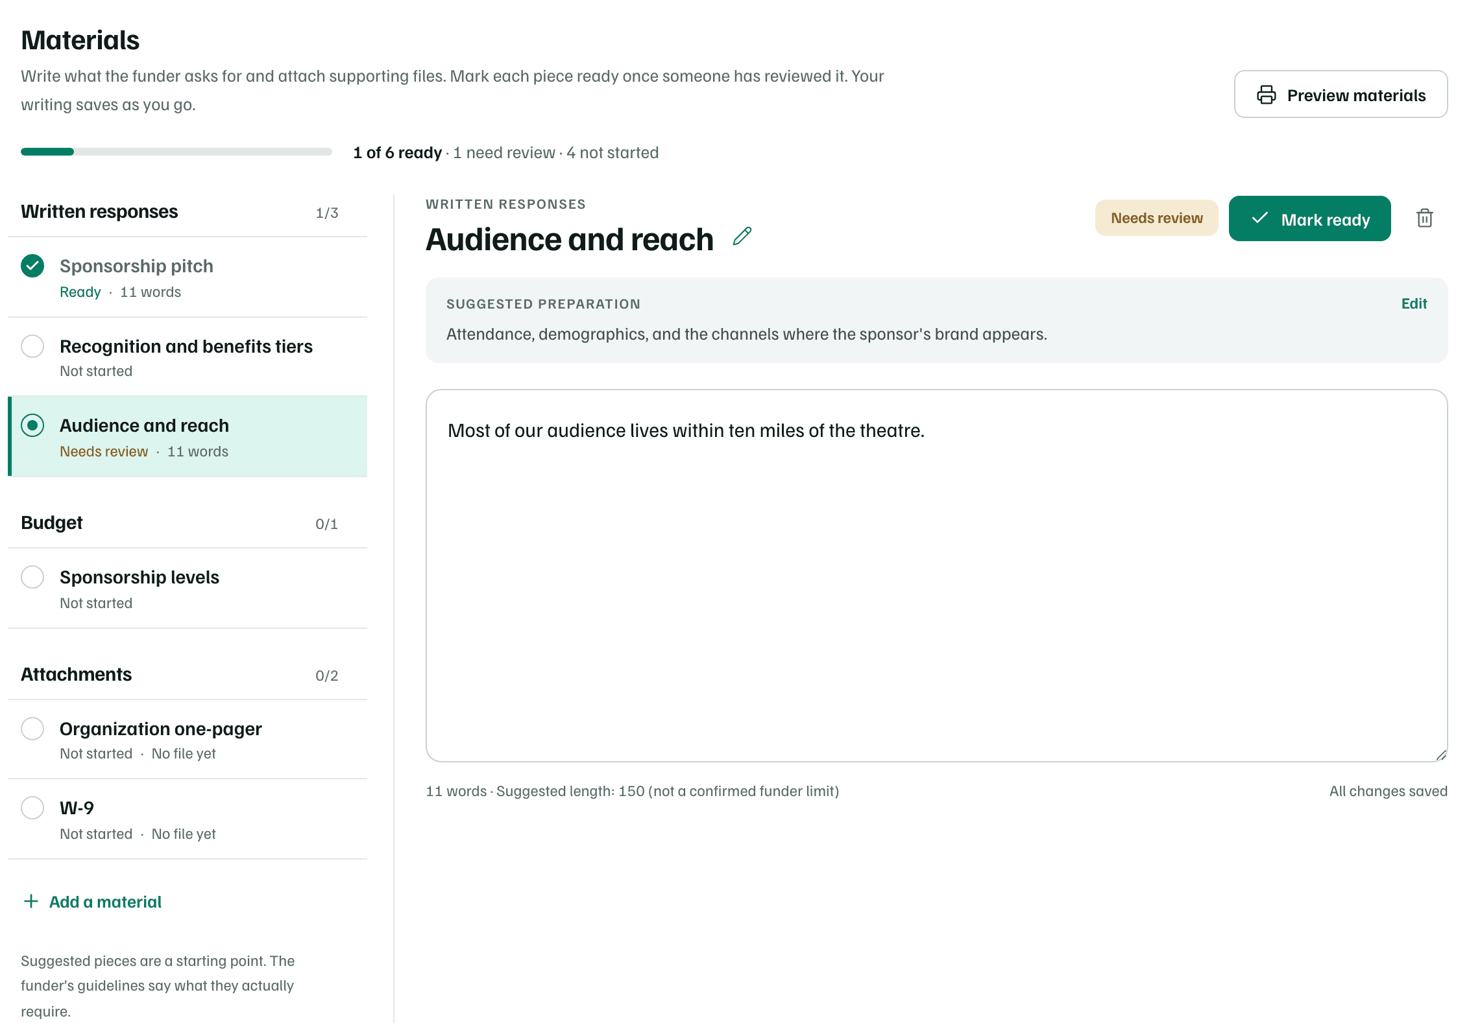Open Recognition and benefits tiers item
Screen dimensions: 1469x1023
click(188, 357)
